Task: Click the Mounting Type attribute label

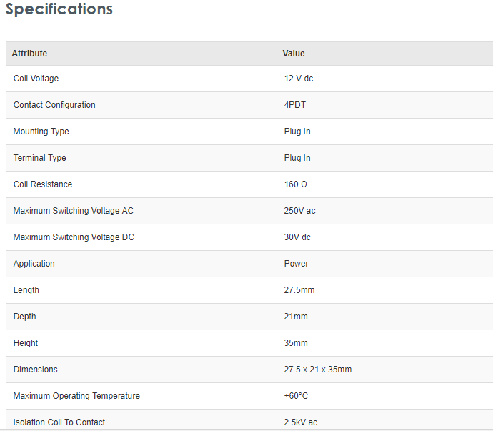Action: coord(41,132)
